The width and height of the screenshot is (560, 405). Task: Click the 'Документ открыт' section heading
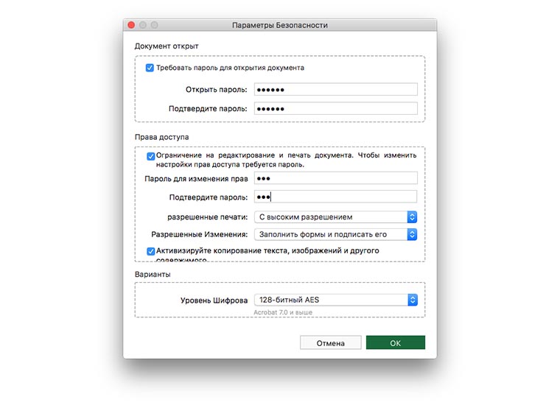click(x=167, y=46)
